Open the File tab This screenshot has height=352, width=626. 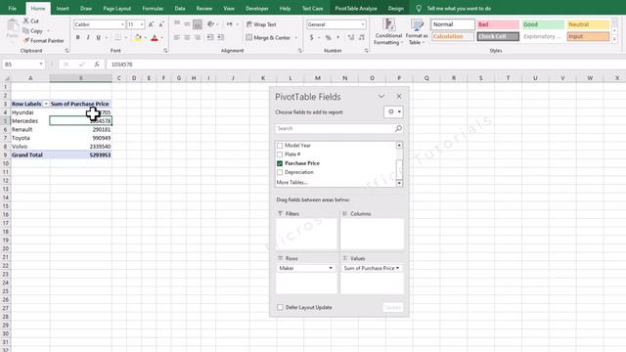pos(13,9)
